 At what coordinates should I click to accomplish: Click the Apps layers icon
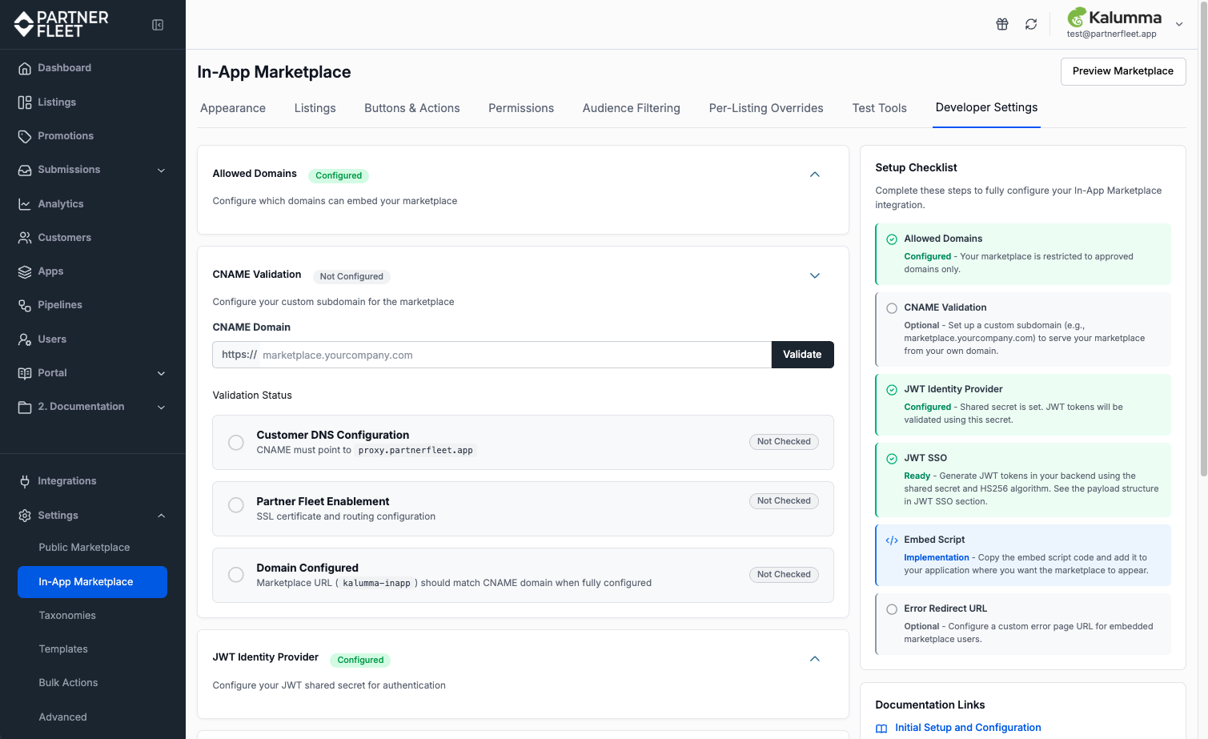25,271
